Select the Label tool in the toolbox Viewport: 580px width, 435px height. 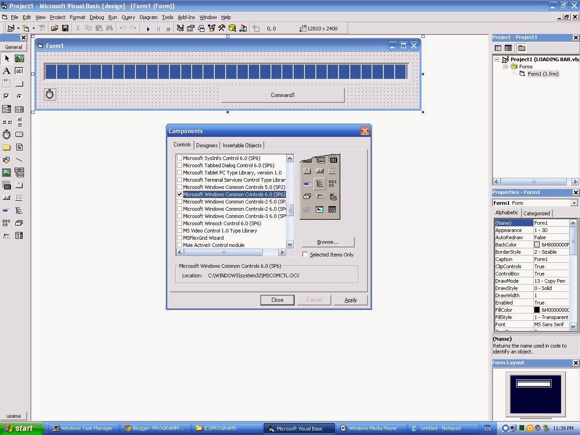point(6,71)
